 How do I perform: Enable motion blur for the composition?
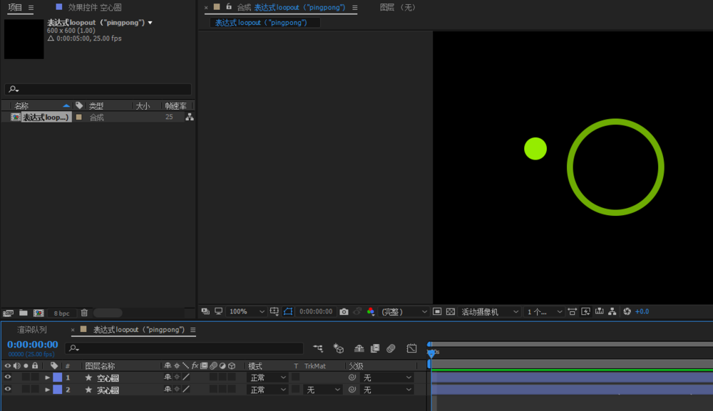[x=391, y=348]
